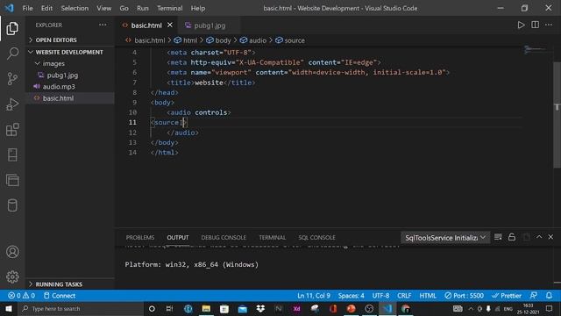Click the source breadcrumb
Screen dimensions: 561x316
pyautogui.click(x=290, y=40)
